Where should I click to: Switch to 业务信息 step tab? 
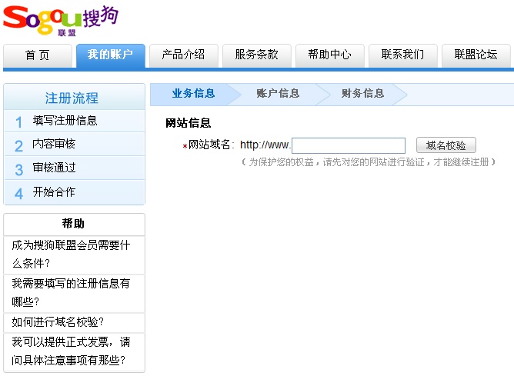point(193,94)
